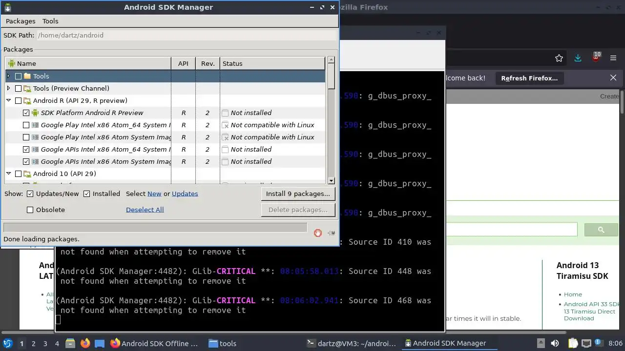Check Google Play Intel x86 Atom_64 System Image
Viewport: 625px width, 351px height.
click(x=26, y=125)
